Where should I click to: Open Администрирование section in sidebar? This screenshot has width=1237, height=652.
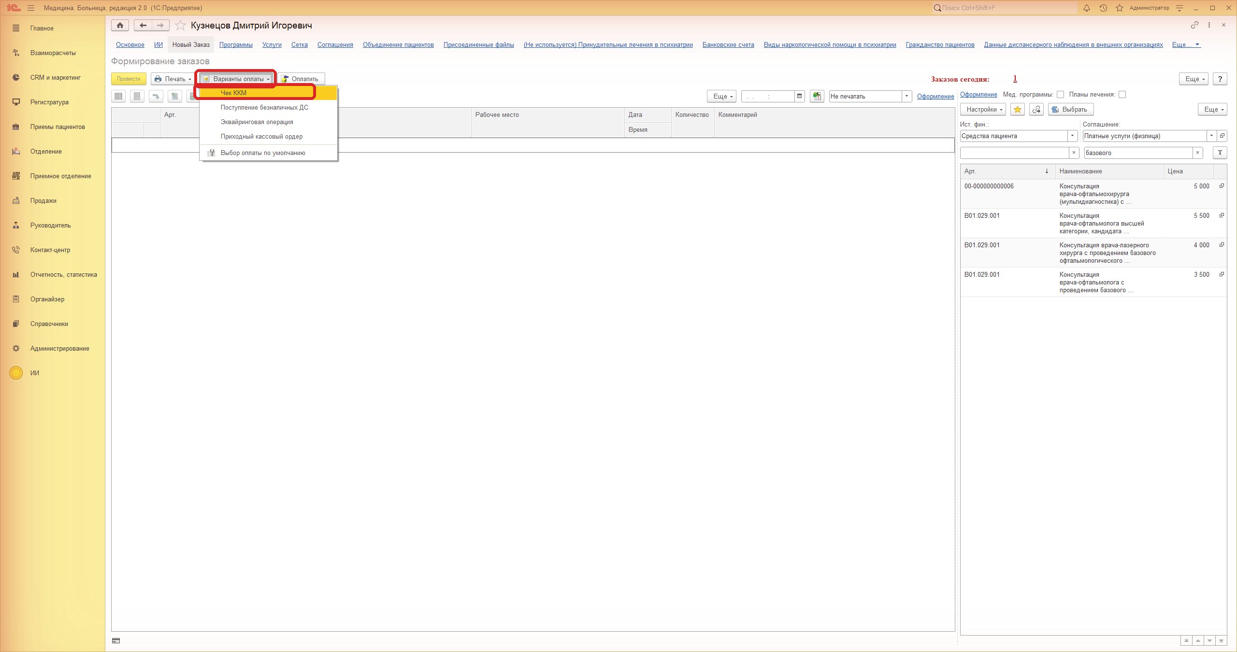pos(53,348)
